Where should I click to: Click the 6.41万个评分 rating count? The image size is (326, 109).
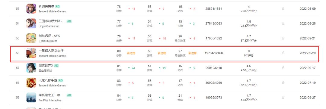click(x=249, y=100)
